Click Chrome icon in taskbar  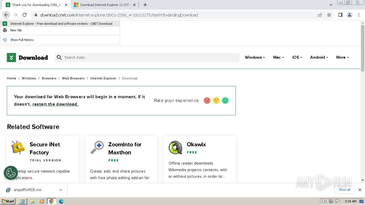(52, 201)
